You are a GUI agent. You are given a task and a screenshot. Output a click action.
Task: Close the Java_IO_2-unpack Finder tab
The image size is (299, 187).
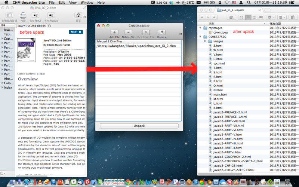[x=259, y=10]
